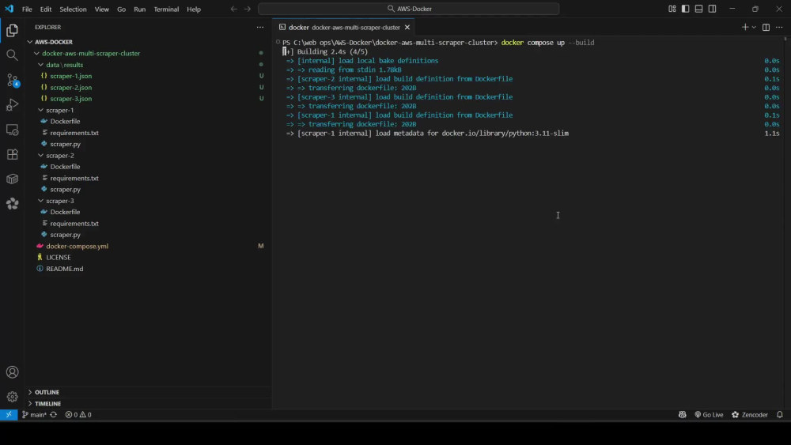Click Go Live in status bar
The image size is (791, 445).
pos(709,415)
